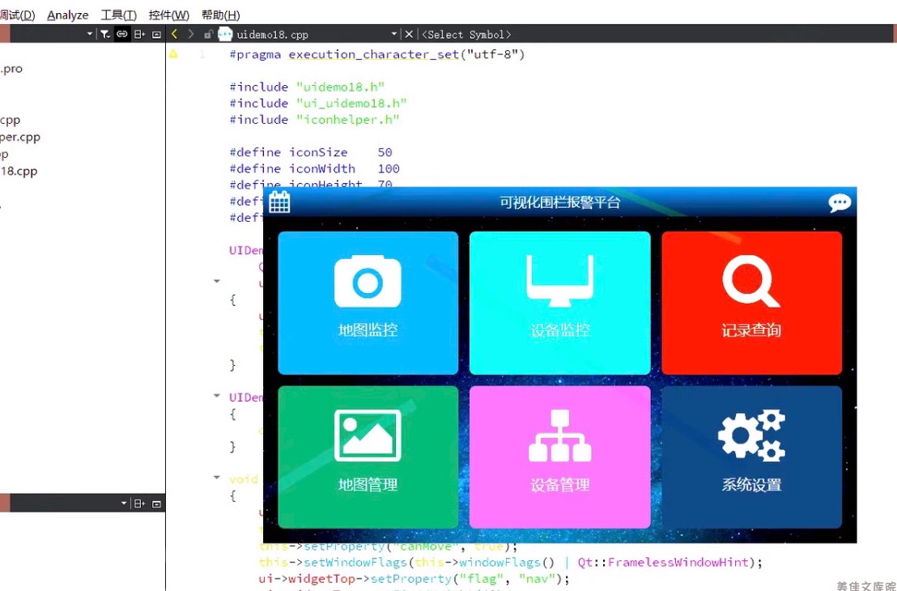Open the 控件(W) window menu
897x591 pixels.
tap(168, 15)
